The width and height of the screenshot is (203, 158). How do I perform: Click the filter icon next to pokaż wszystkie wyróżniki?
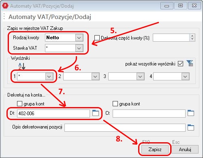[190, 63]
